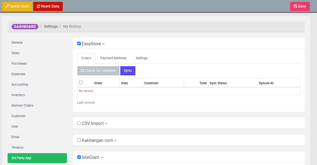Click the Check for Updates button
The height and width of the screenshot is (165, 317).
tap(98, 71)
